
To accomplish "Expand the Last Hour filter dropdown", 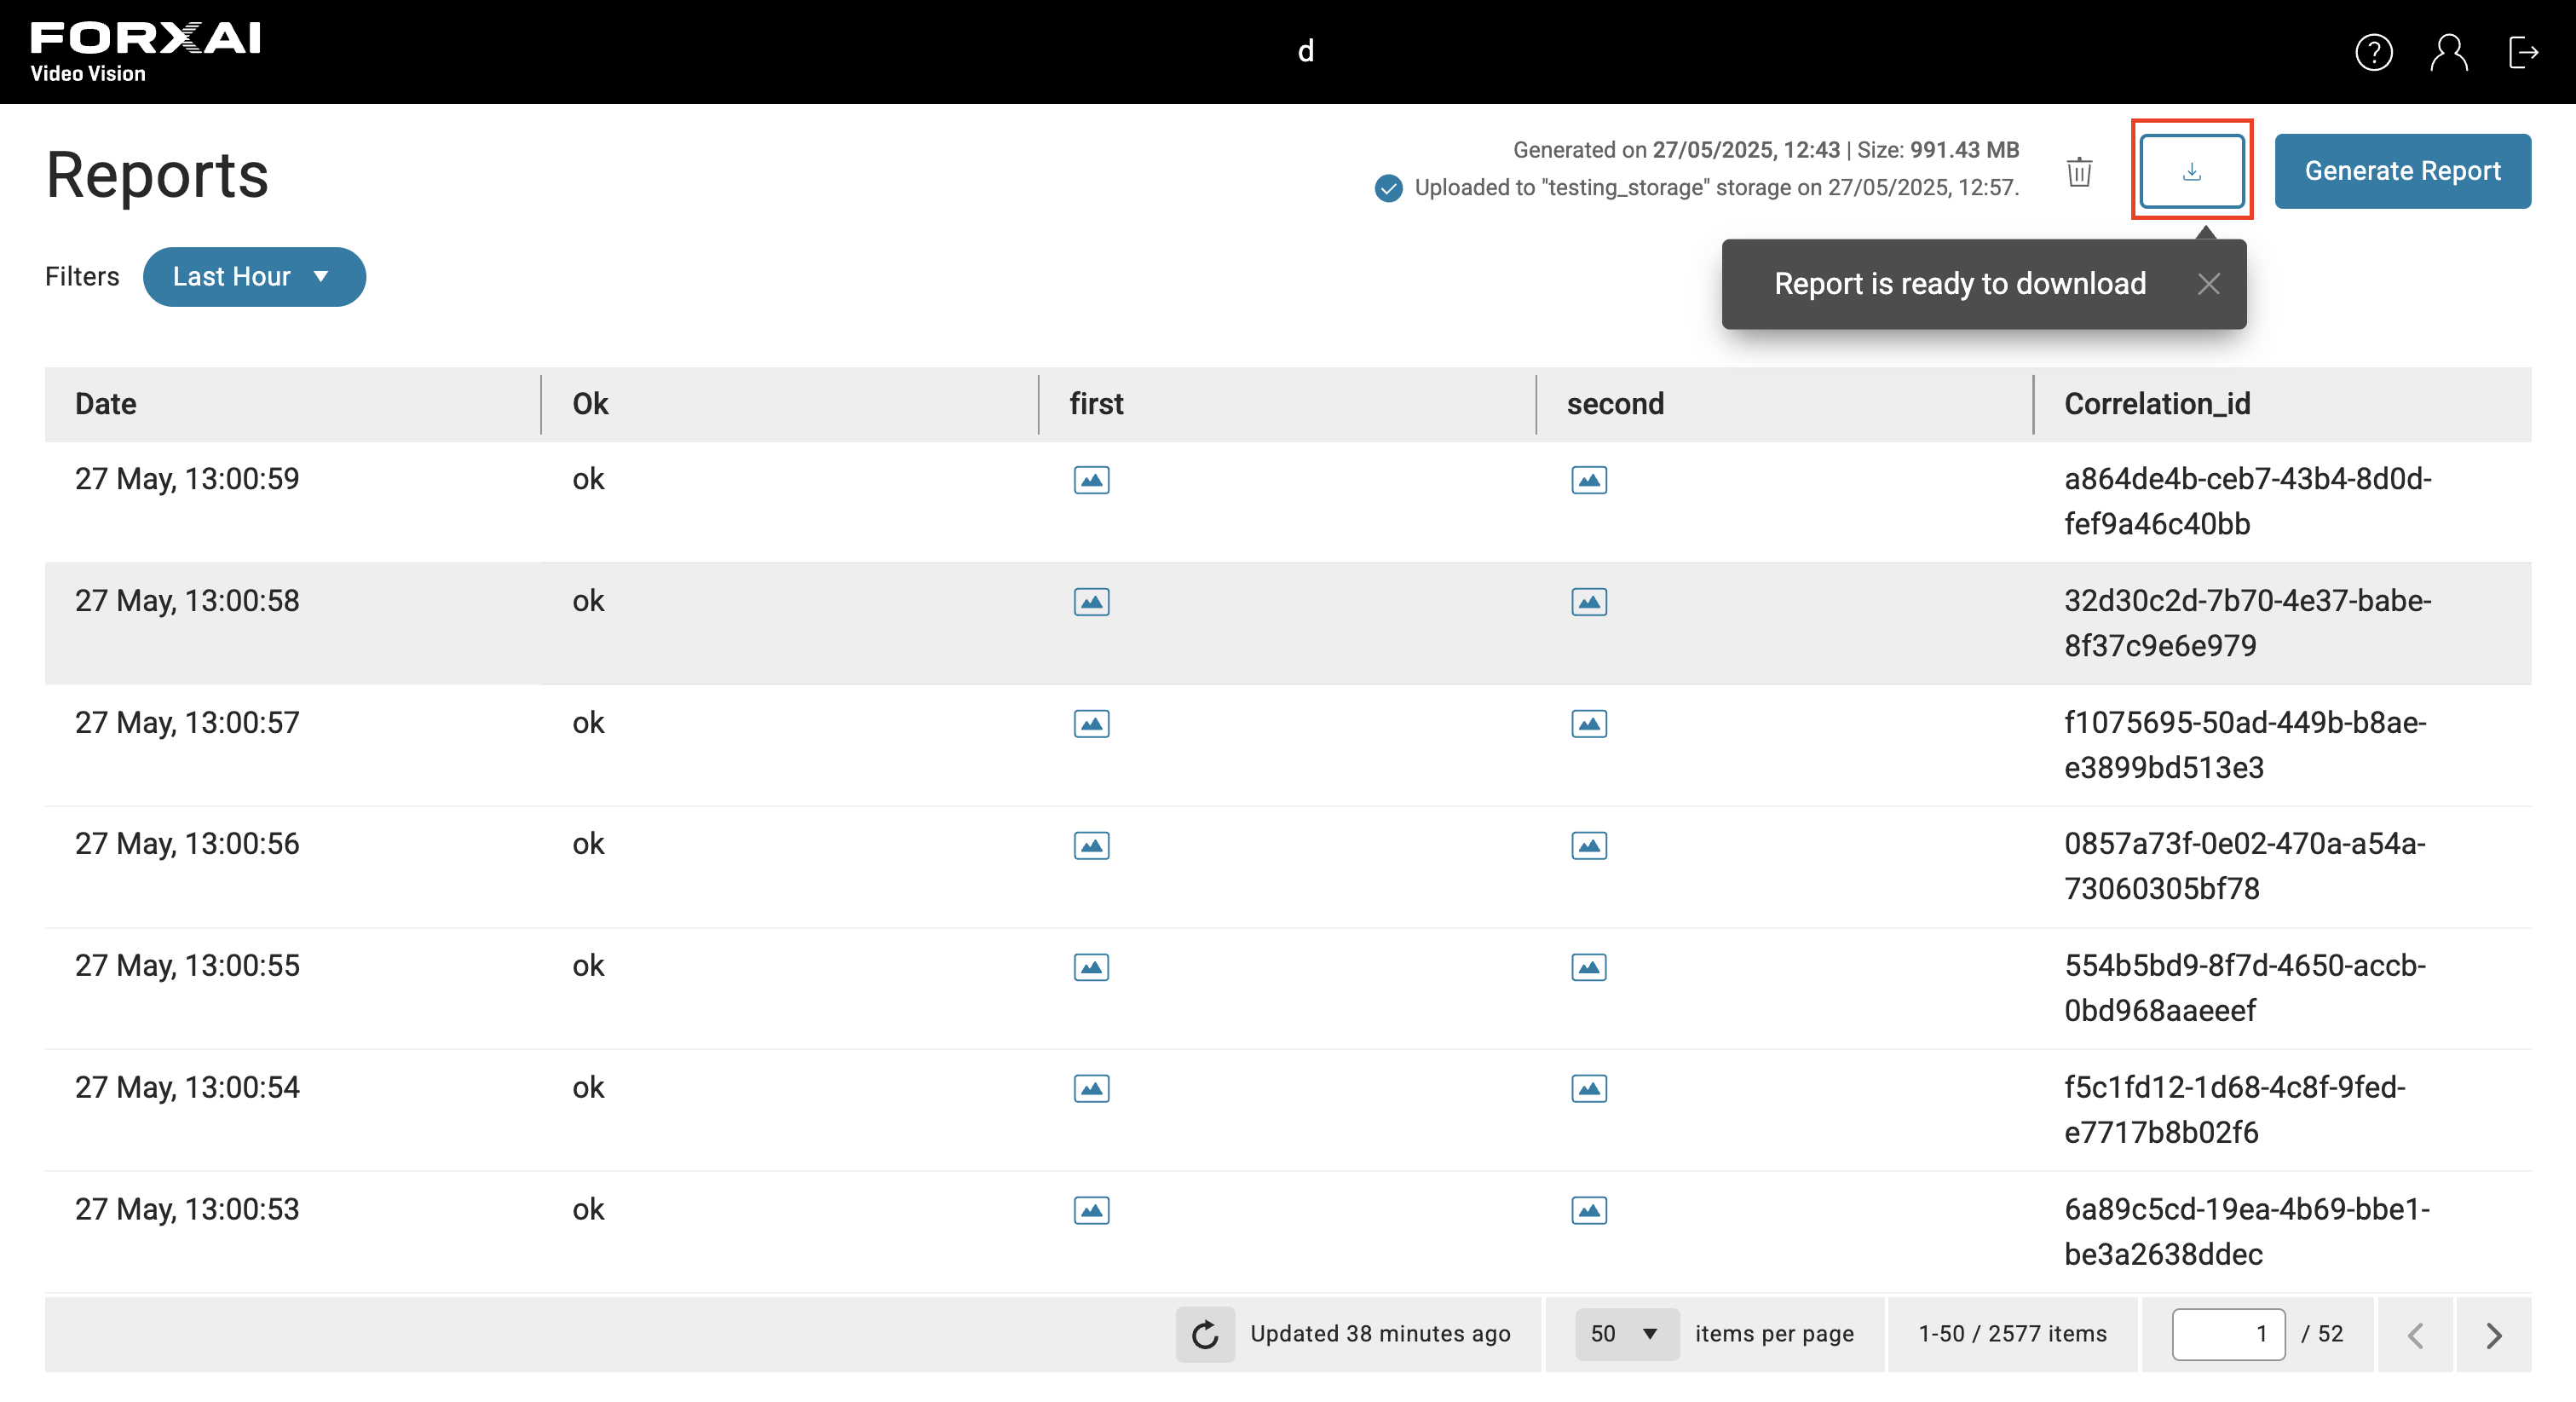I will tap(254, 277).
